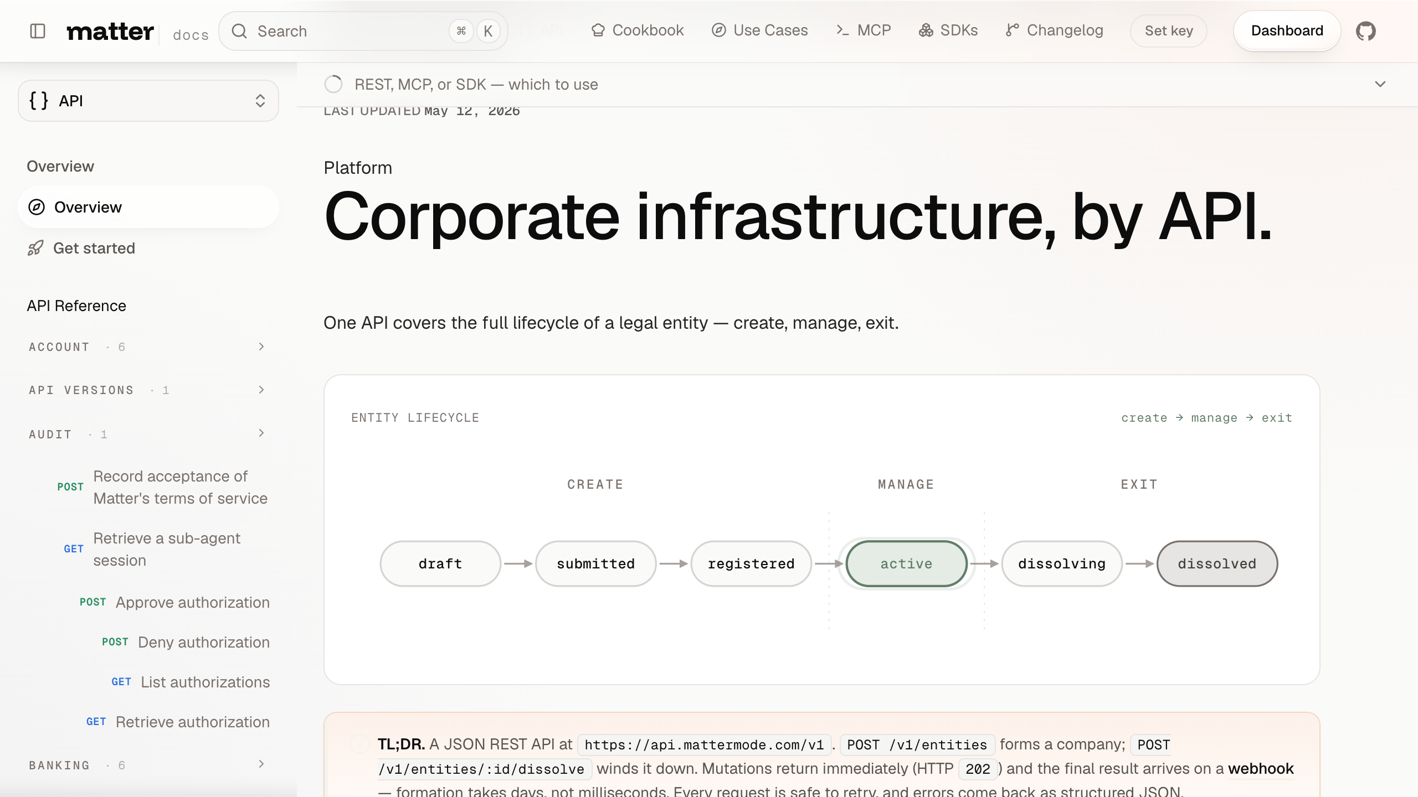Click the Use Cases compass icon

tap(719, 30)
